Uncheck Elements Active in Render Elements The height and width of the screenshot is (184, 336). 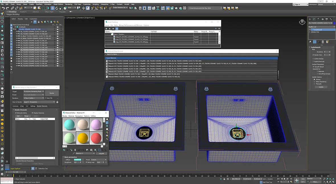tap(16, 113)
